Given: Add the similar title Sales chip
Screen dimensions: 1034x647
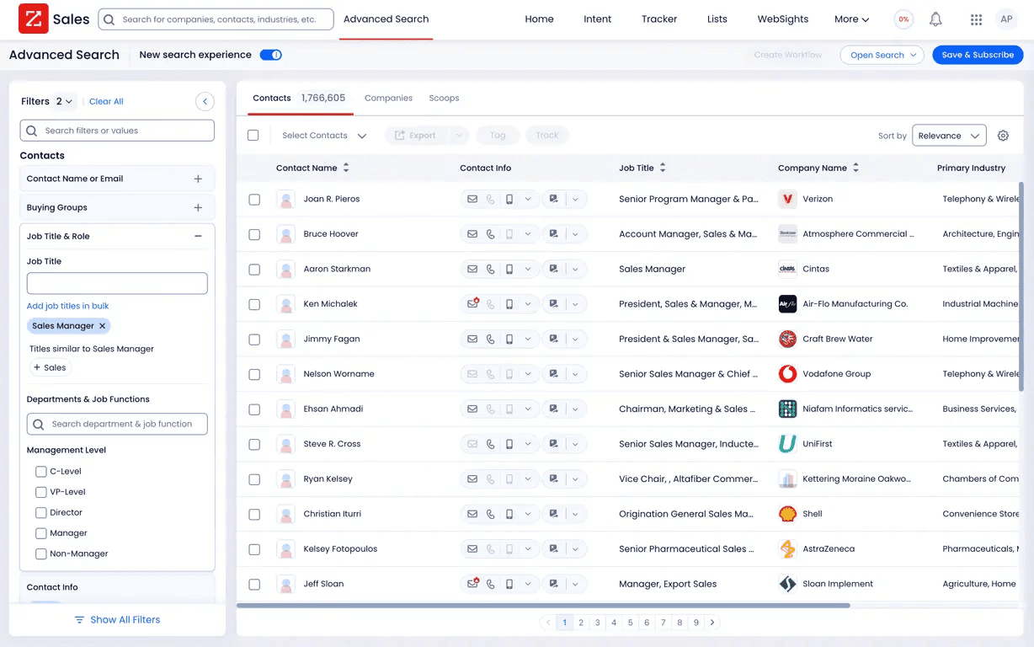Looking at the screenshot, I should tap(50, 367).
